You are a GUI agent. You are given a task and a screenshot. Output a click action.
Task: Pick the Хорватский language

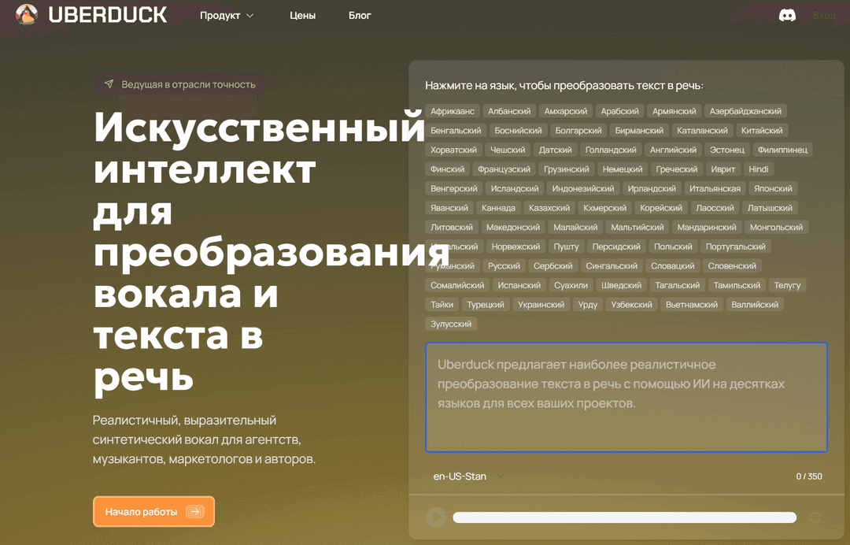(453, 150)
